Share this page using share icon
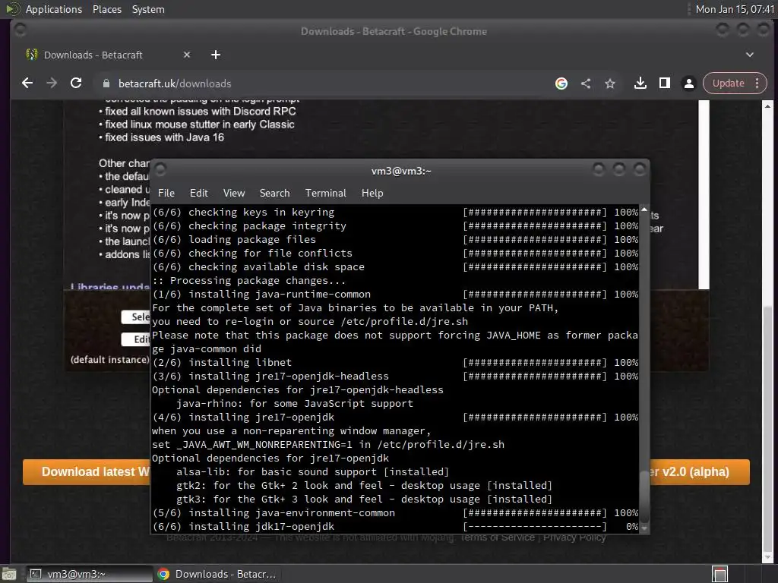The width and height of the screenshot is (778, 583). pyautogui.click(x=586, y=84)
